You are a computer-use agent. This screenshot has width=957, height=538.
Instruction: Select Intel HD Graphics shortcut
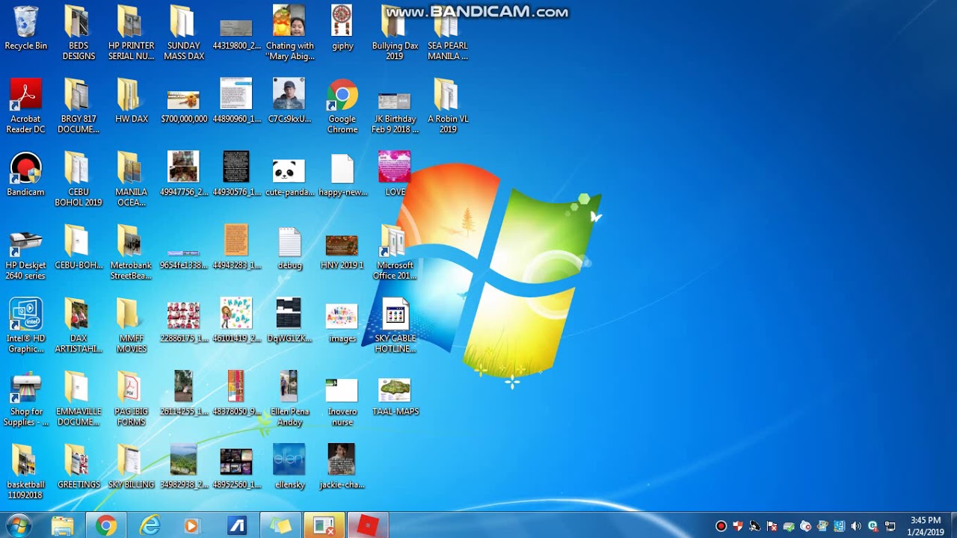click(25, 326)
